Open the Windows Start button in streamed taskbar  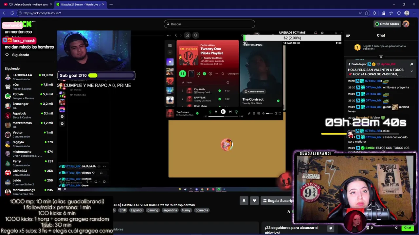coord(59,189)
